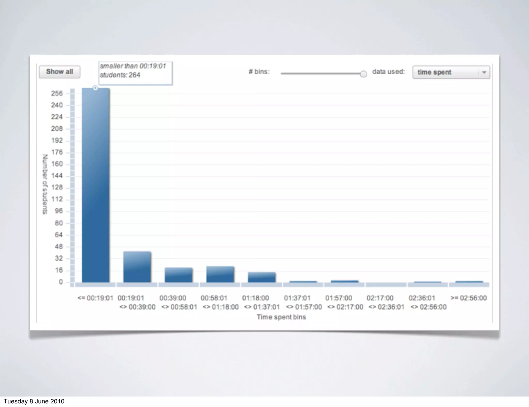The height and width of the screenshot is (407, 529).
Task: Click the dropdown arrow next to time spent
Action: pos(484,73)
